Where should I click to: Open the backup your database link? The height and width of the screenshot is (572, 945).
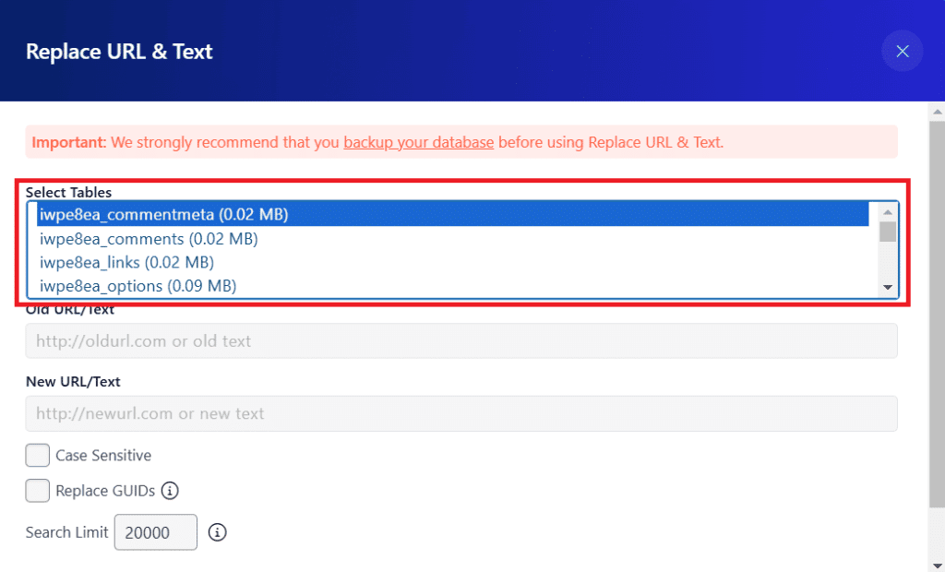point(418,142)
